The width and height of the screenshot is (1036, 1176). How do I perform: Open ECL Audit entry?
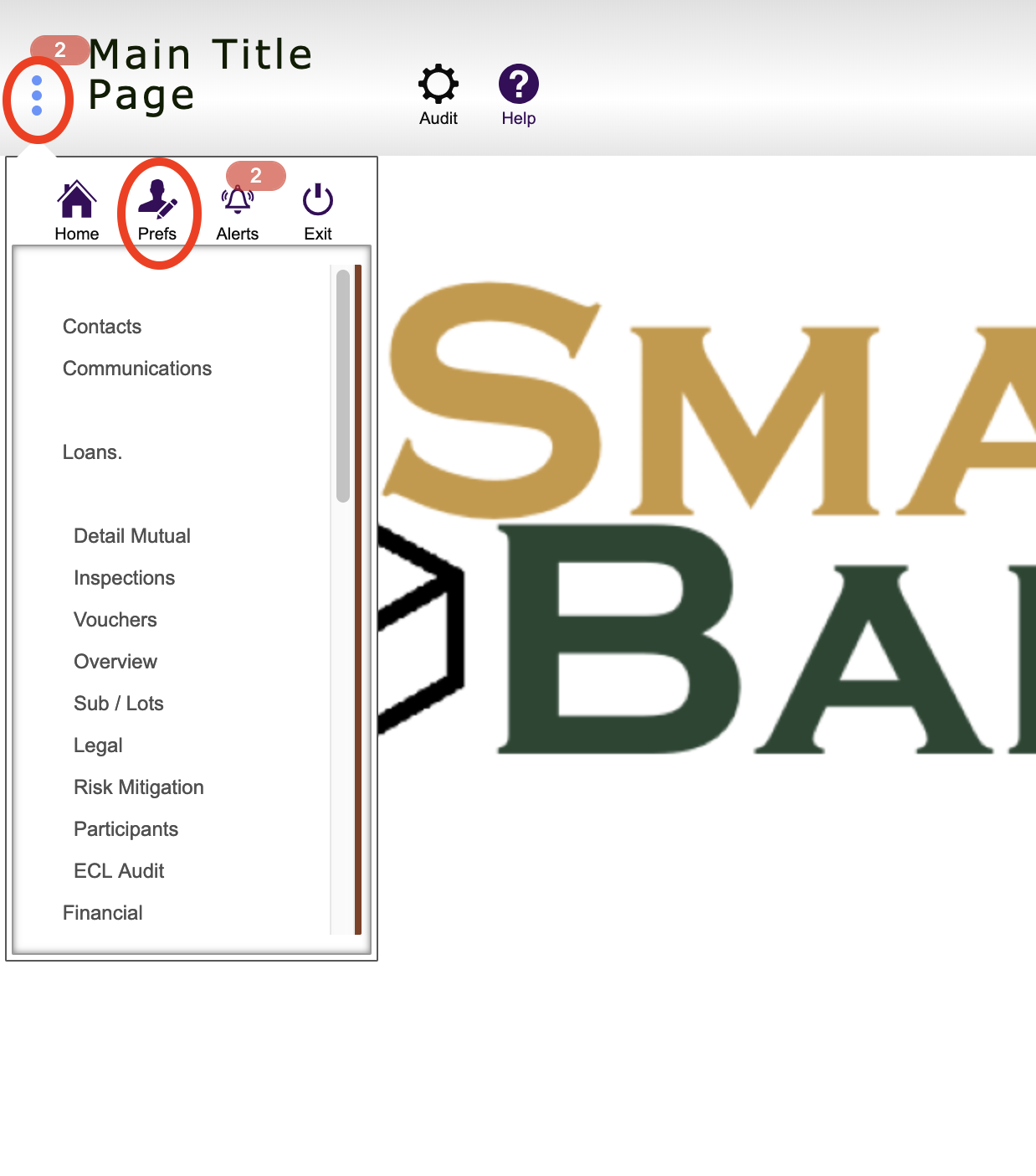[119, 871]
